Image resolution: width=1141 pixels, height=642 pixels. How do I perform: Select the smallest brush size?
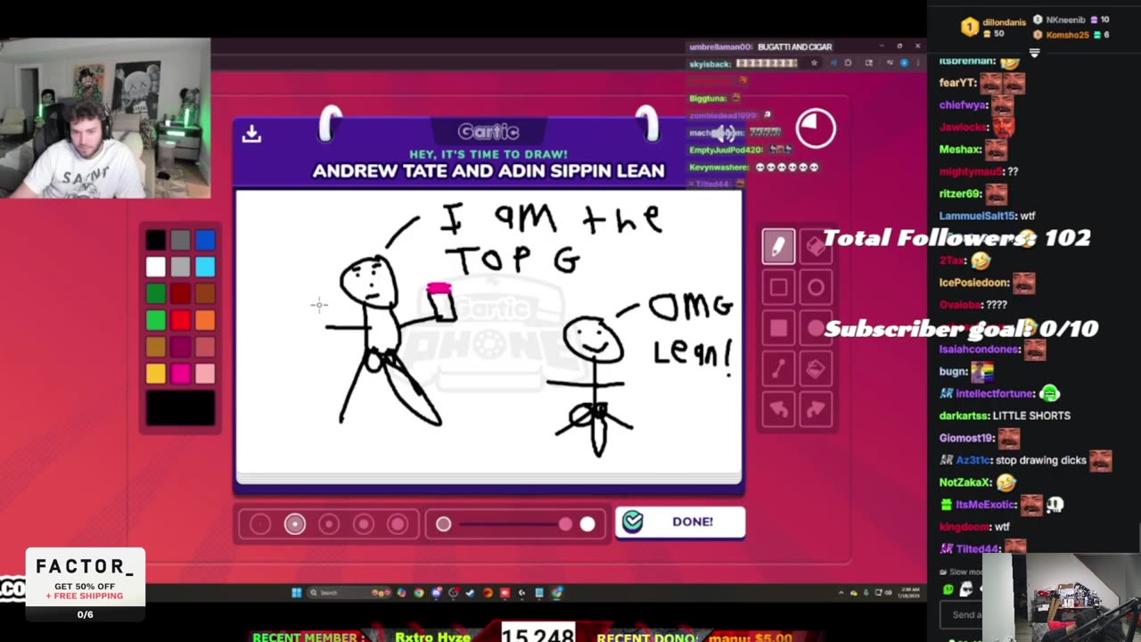(x=260, y=524)
